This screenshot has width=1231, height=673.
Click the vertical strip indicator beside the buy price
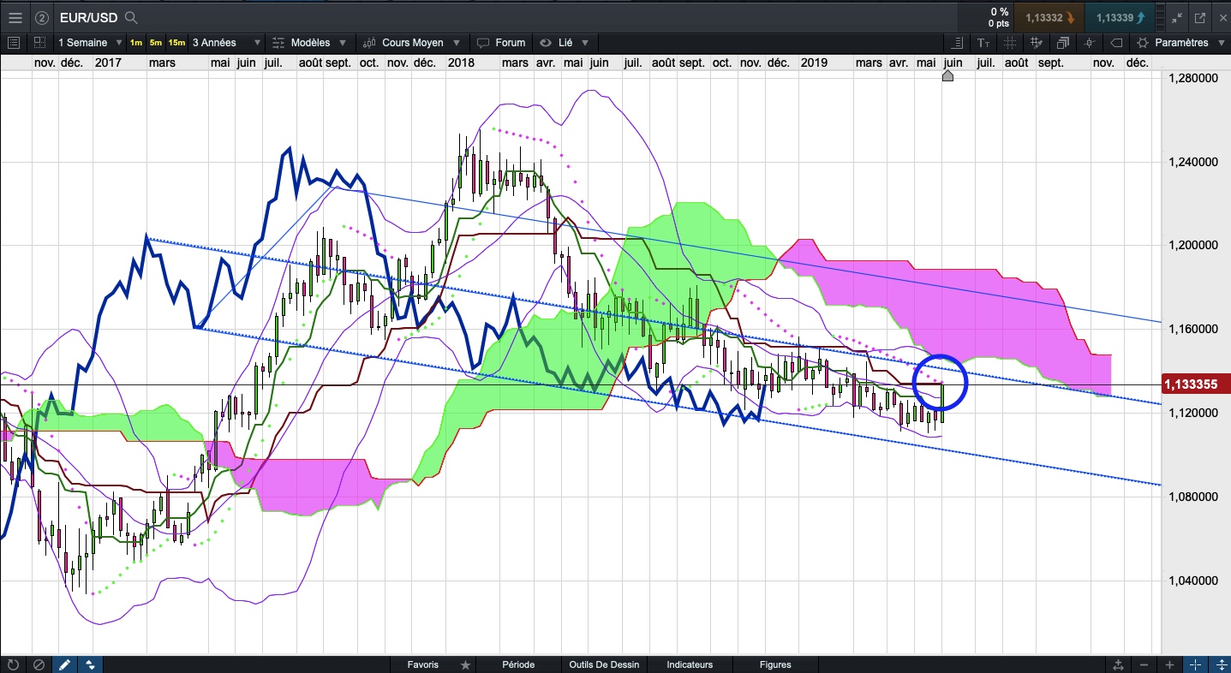click(x=1159, y=17)
